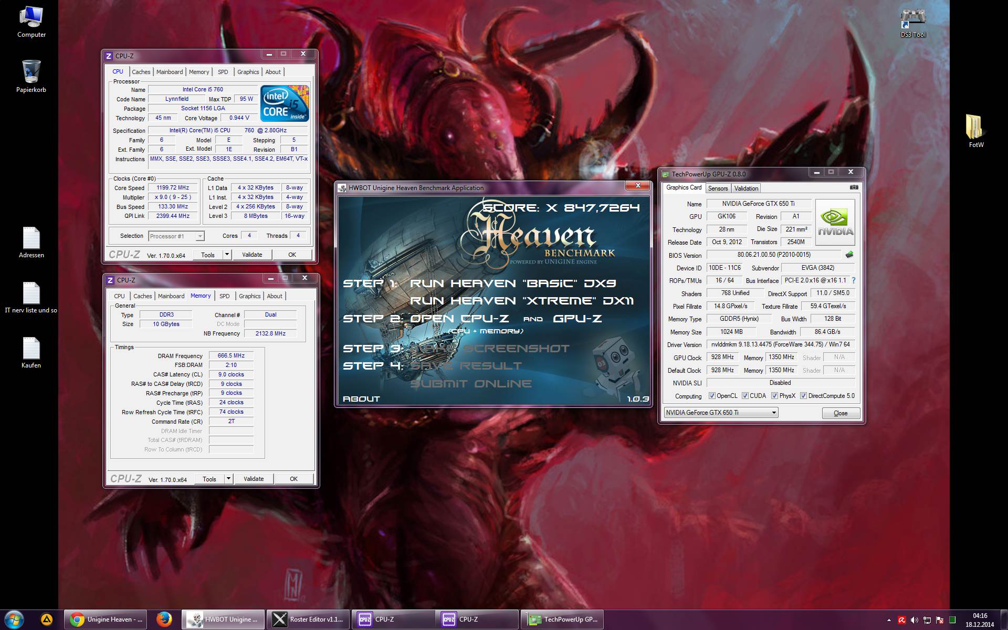The image size is (1008, 630).
Task: Click Validate in the top CPU-Z window
Action: [252, 255]
